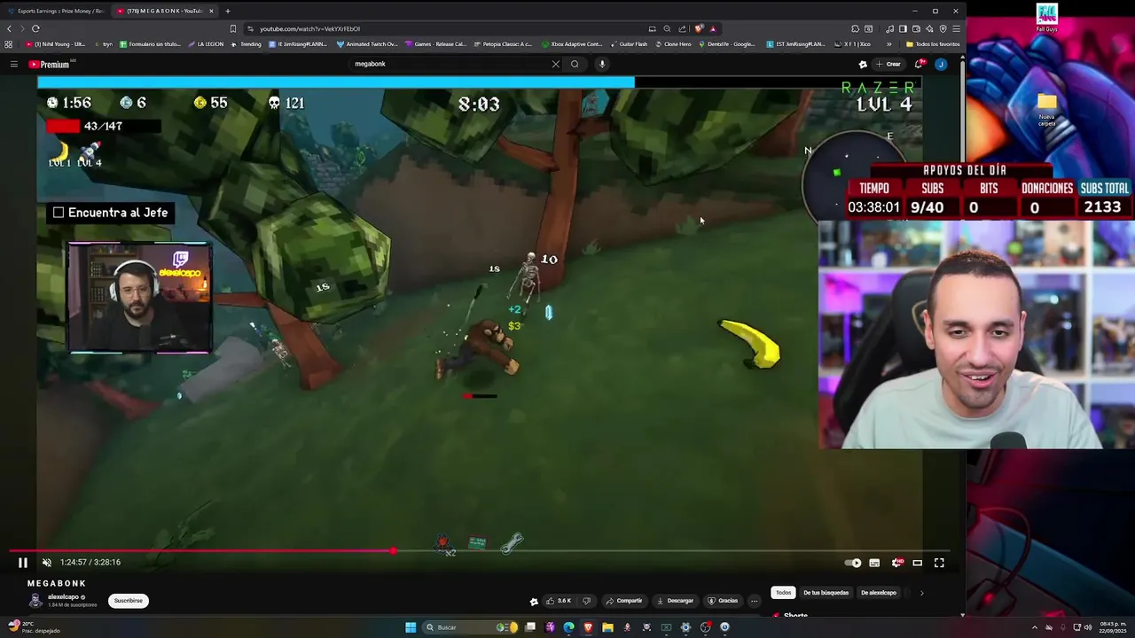Toggle the autoplay switch in player

(853, 563)
